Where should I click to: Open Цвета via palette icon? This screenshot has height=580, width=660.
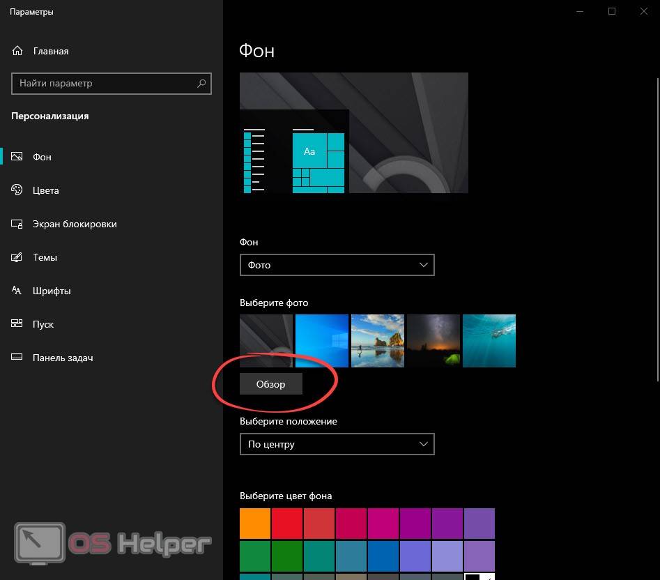17,190
